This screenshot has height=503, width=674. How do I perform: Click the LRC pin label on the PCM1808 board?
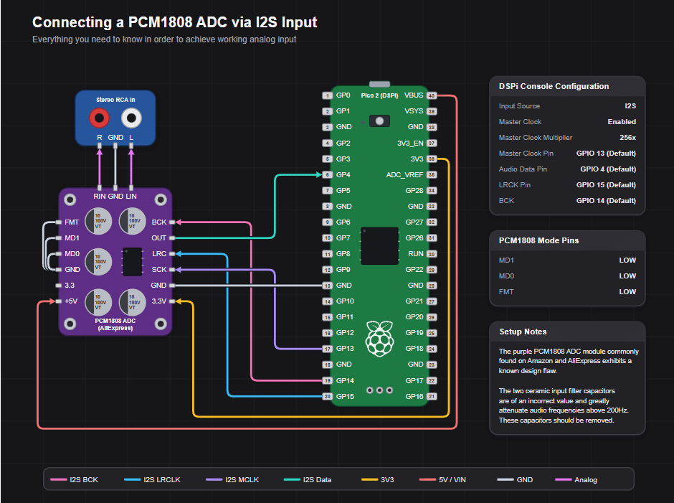pyautogui.click(x=159, y=253)
